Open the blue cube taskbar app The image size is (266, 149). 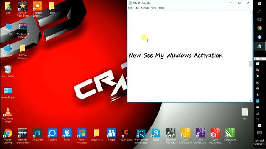tap(259, 37)
